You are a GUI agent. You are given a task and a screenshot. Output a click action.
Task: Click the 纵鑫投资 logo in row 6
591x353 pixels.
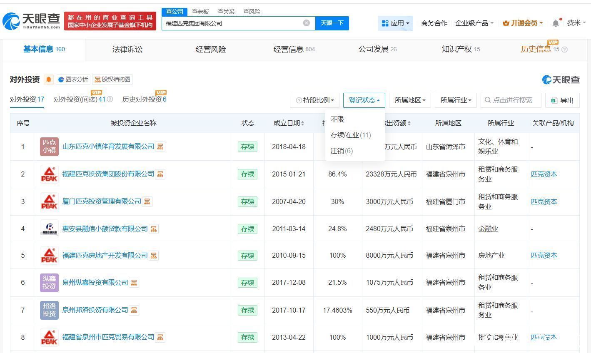click(x=49, y=283)
